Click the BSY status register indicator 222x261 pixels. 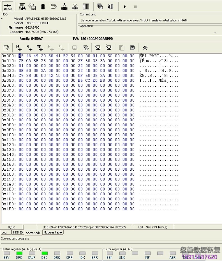(x=6, y=253)
